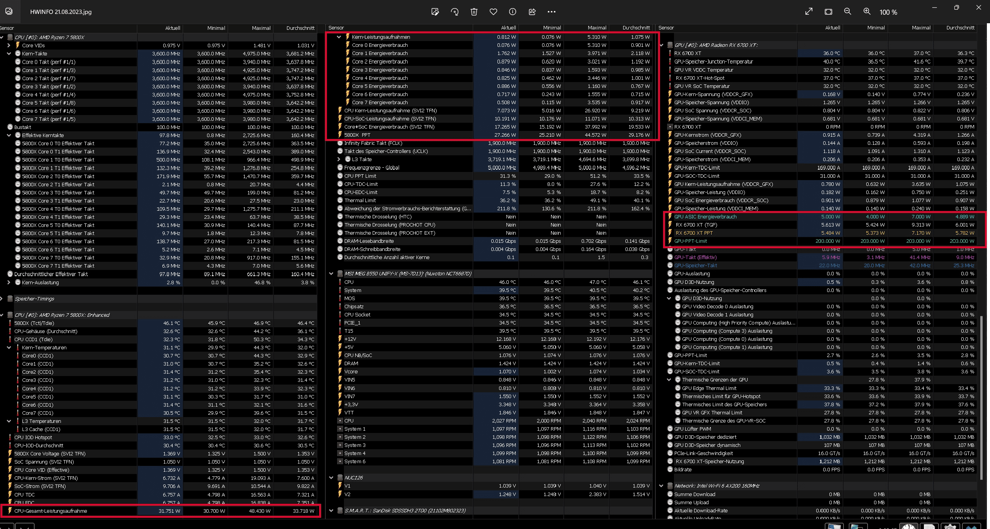Select the GPU-PPT-Limit 203.000 W row
Image resolution: width=990 pixels, height=529 pixels.
point(821,241)
